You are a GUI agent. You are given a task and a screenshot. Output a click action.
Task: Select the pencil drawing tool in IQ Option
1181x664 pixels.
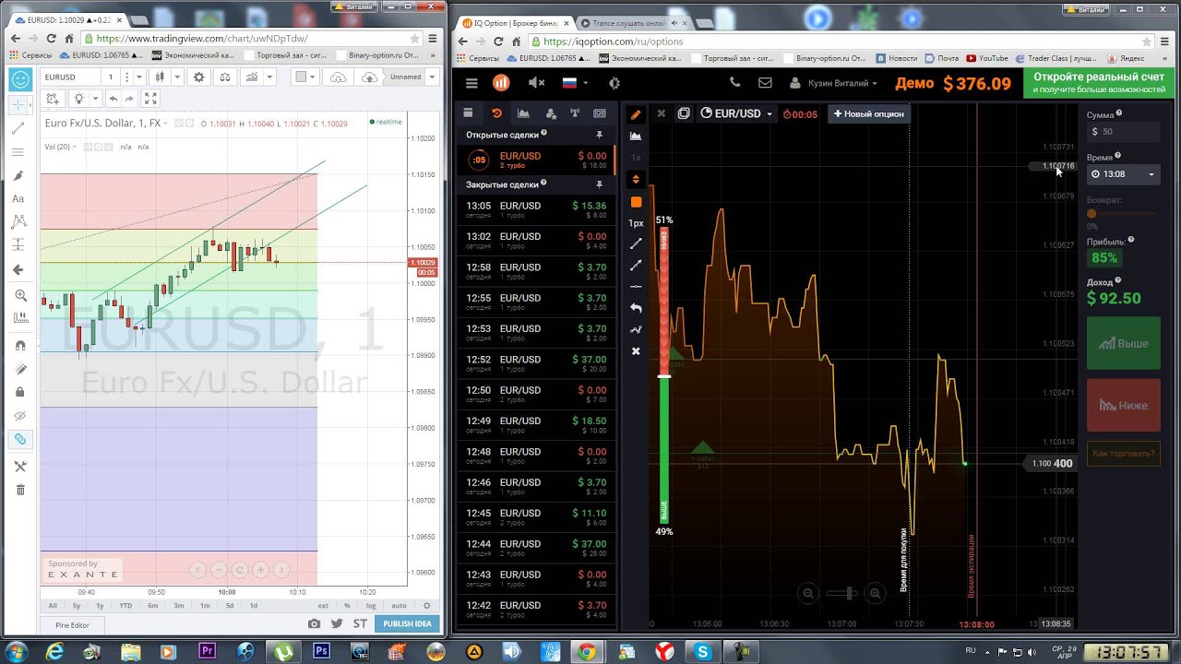tap(636, 114)
